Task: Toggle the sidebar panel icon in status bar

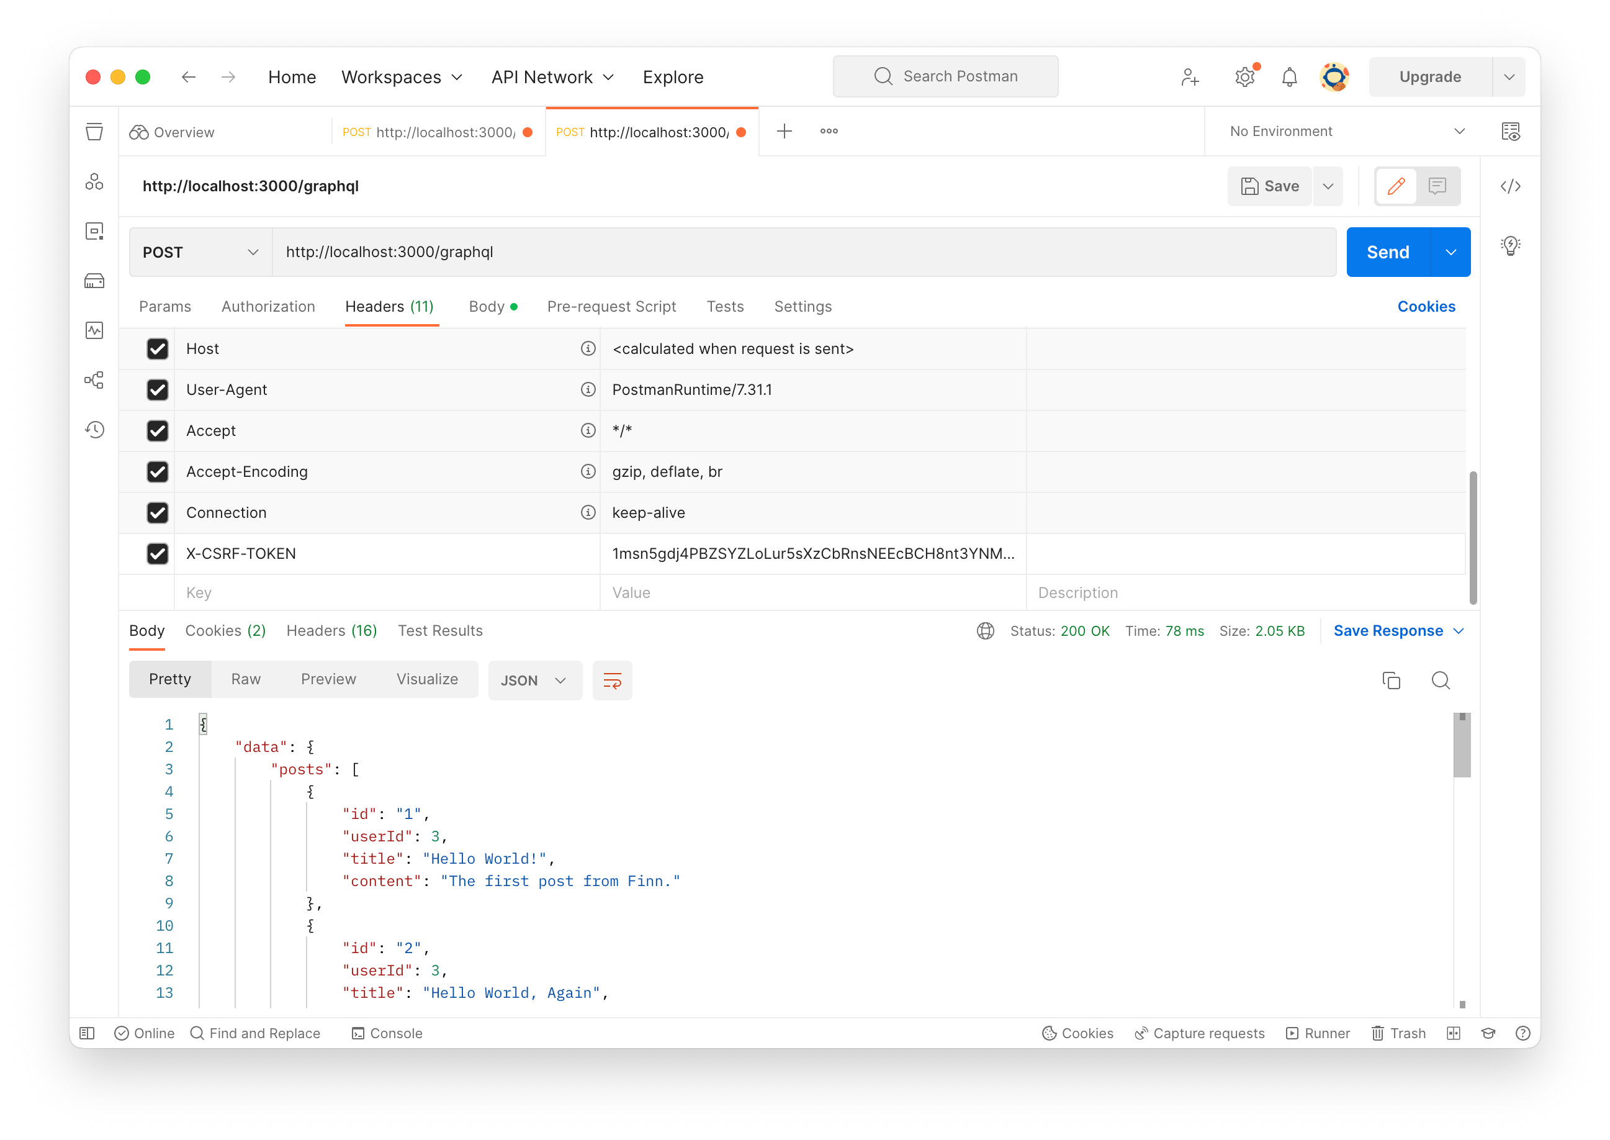Action: pos(87,1033)
